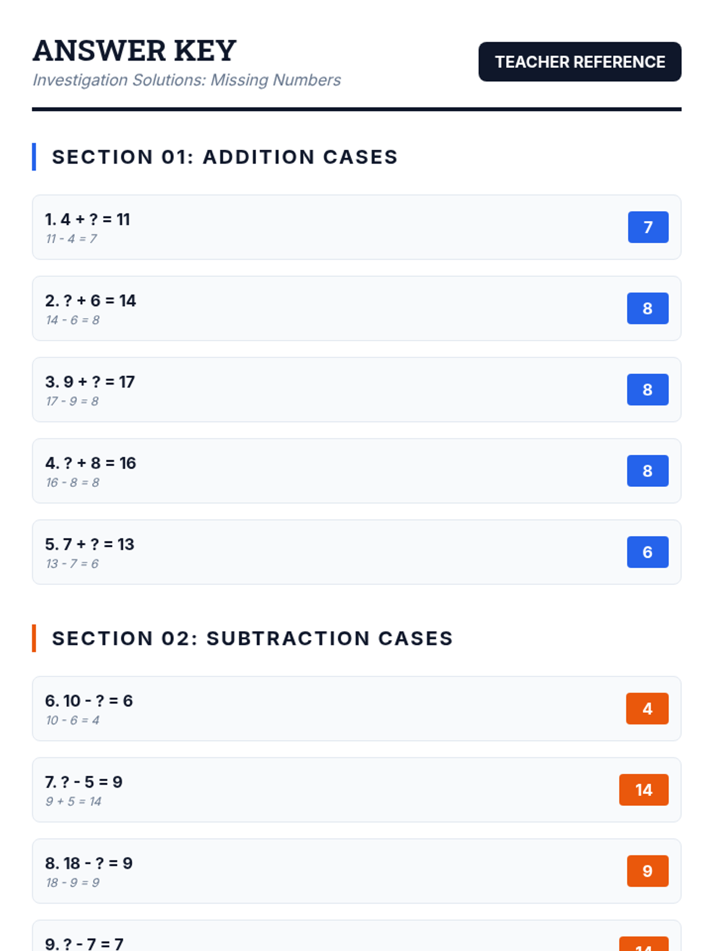The height and width of the screenshot is (951, 713).
Task: Click answer badge 8 beside problem 4
Action: click(x=647, y=471)
